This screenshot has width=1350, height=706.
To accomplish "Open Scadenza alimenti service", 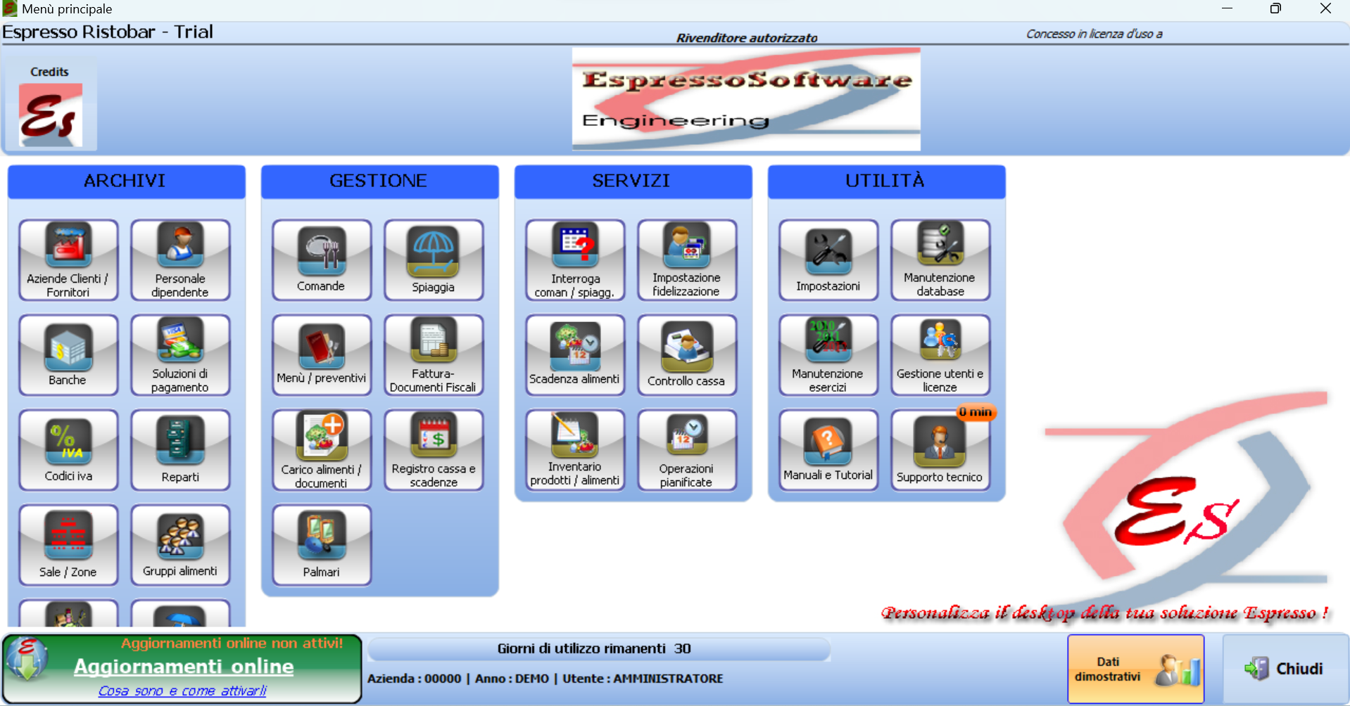I will point(575,355).
